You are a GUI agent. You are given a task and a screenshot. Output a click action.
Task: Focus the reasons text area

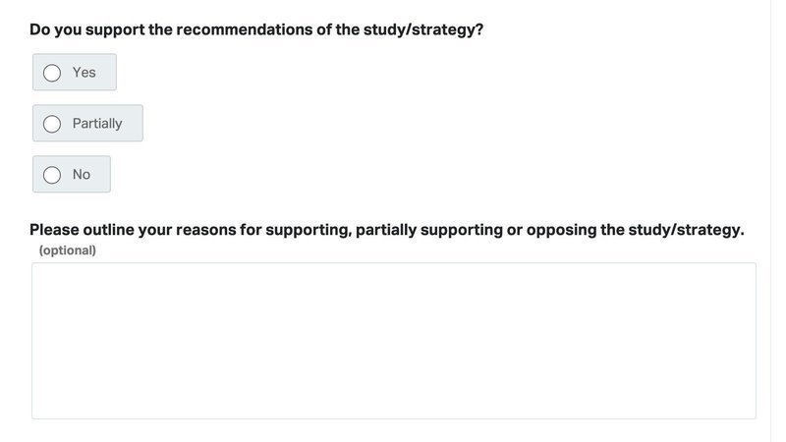click(x=393, y=340)
